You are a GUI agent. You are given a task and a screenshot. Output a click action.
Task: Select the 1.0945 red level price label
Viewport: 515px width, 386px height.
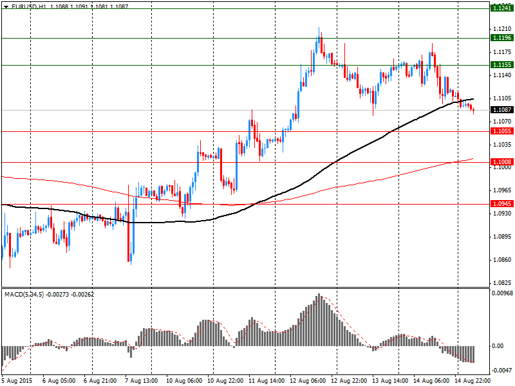click(501, 204)
